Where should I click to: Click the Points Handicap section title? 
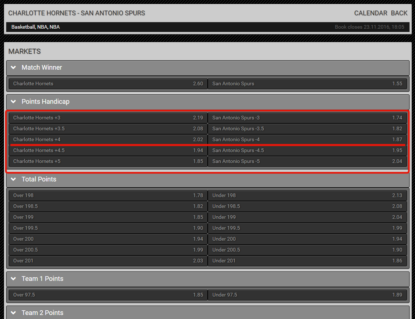pos(45,102)
